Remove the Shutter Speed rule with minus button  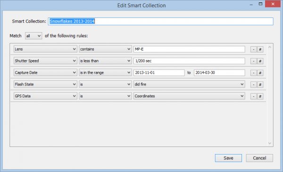coord(253,61)
